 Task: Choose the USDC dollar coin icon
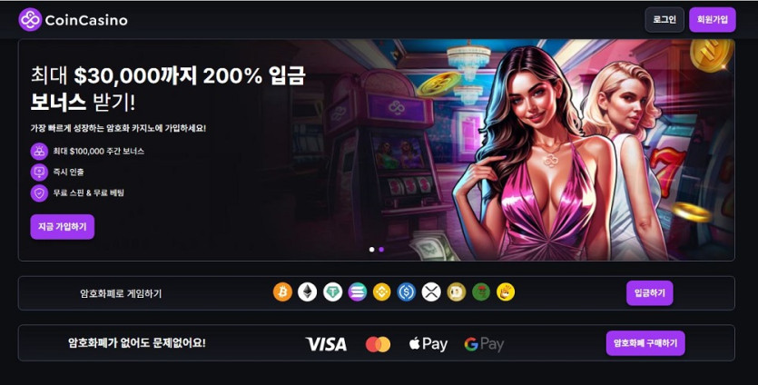[x=406, y=292]
